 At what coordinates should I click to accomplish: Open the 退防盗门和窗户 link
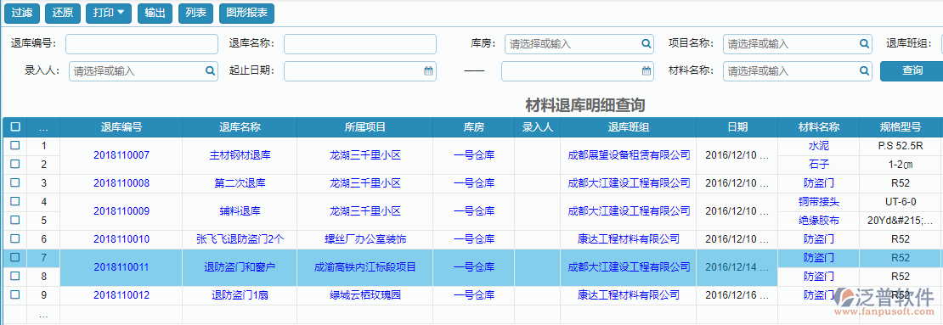(x=240, y=266)
